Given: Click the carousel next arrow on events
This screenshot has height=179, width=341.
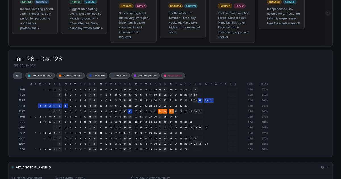Looking at the screenshot, I should coord(328,13).
